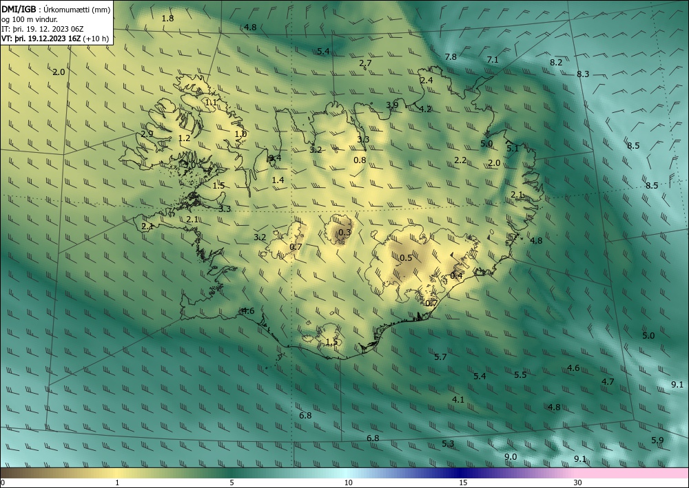Click the 3.4 value on the map

[275, 158]
